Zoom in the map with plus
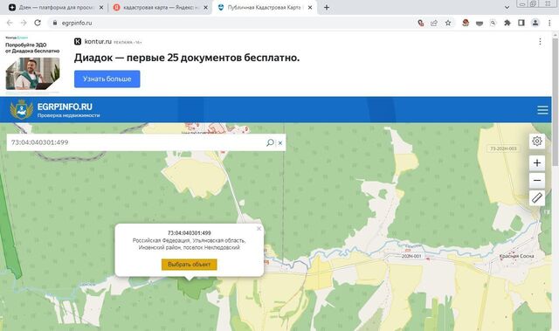 537,162
